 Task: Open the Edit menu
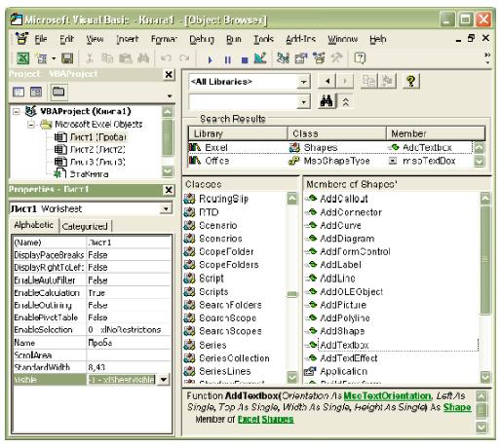pos(66,39)
